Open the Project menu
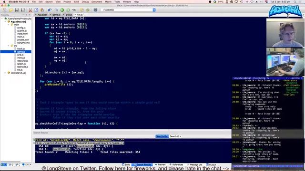This screenshot has width=305, height=171. (67, 2)
